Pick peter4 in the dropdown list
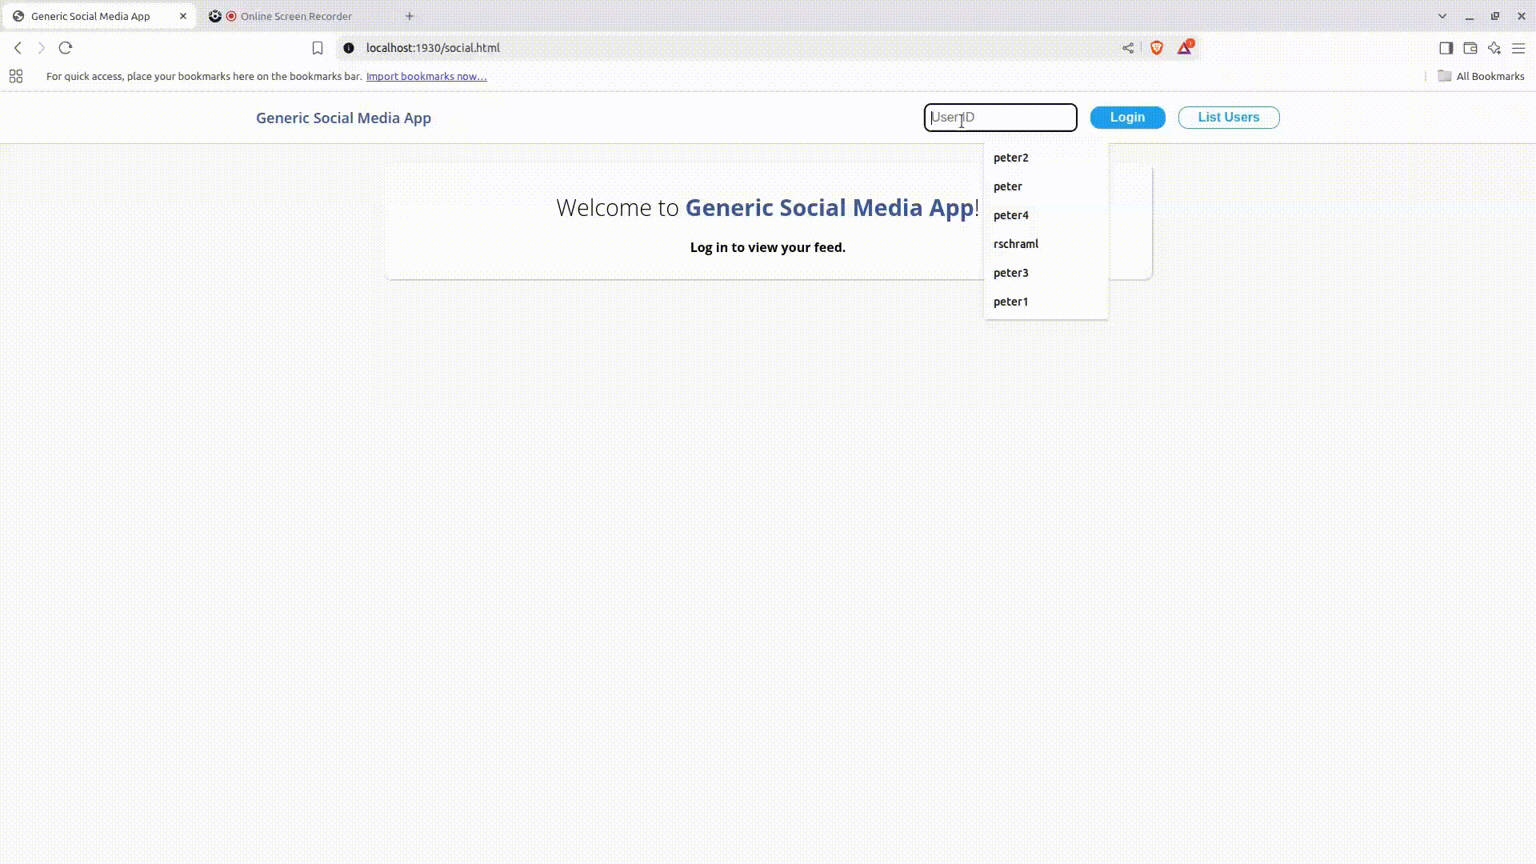The image size is (1536, 864). (1011, 215)
